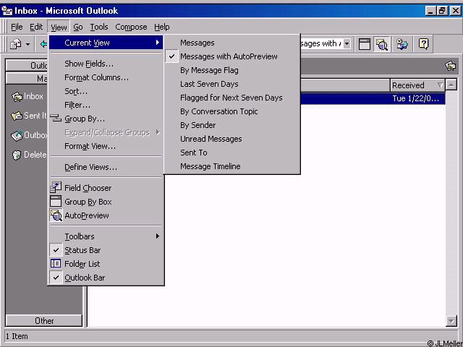Click the message list scroll down arrow
463x347 pixels.
click(x=451, y=320)
